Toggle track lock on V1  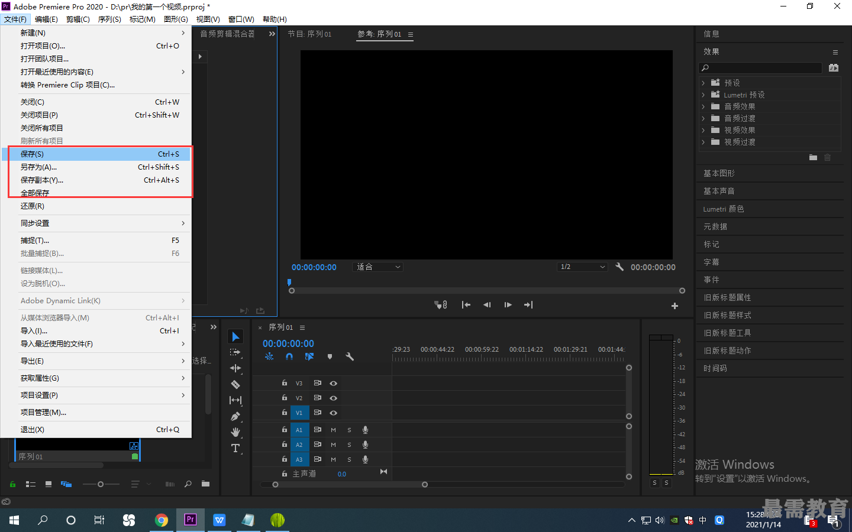pos(284,413)
